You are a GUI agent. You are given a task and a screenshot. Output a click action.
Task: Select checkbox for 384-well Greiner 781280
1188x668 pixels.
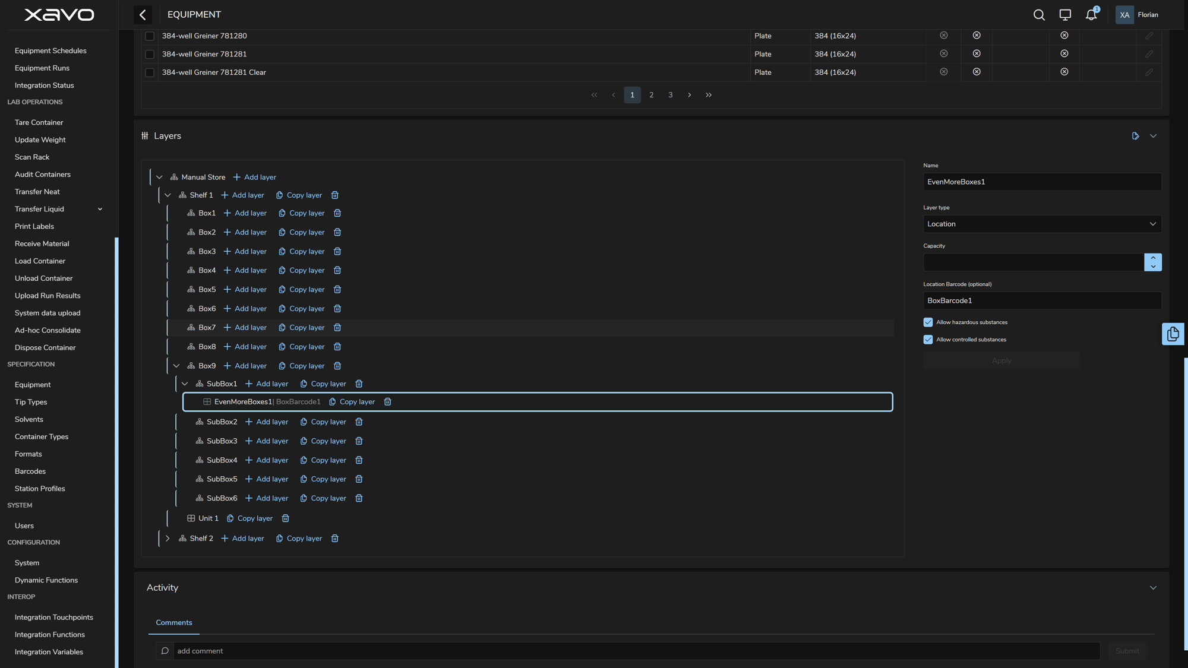150,36
